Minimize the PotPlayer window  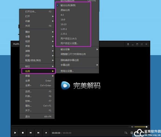click(133, 44)
